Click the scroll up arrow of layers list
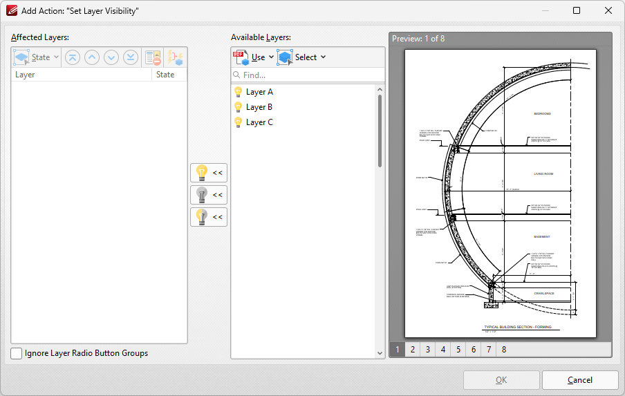625x396 pixels. click(380, 90)
